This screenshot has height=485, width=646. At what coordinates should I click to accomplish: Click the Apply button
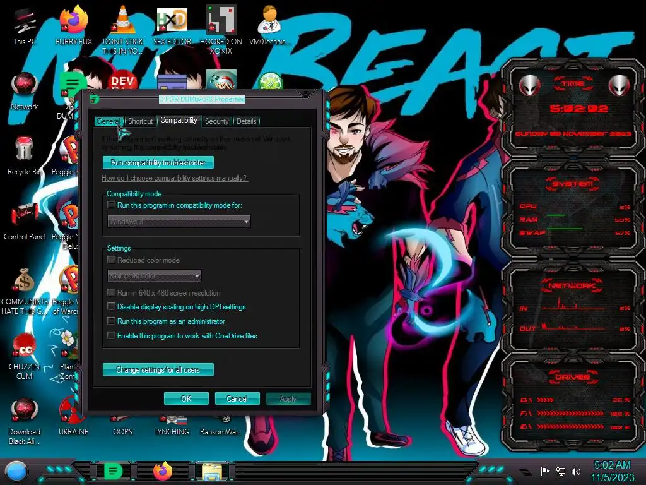(x=288, y=398)
